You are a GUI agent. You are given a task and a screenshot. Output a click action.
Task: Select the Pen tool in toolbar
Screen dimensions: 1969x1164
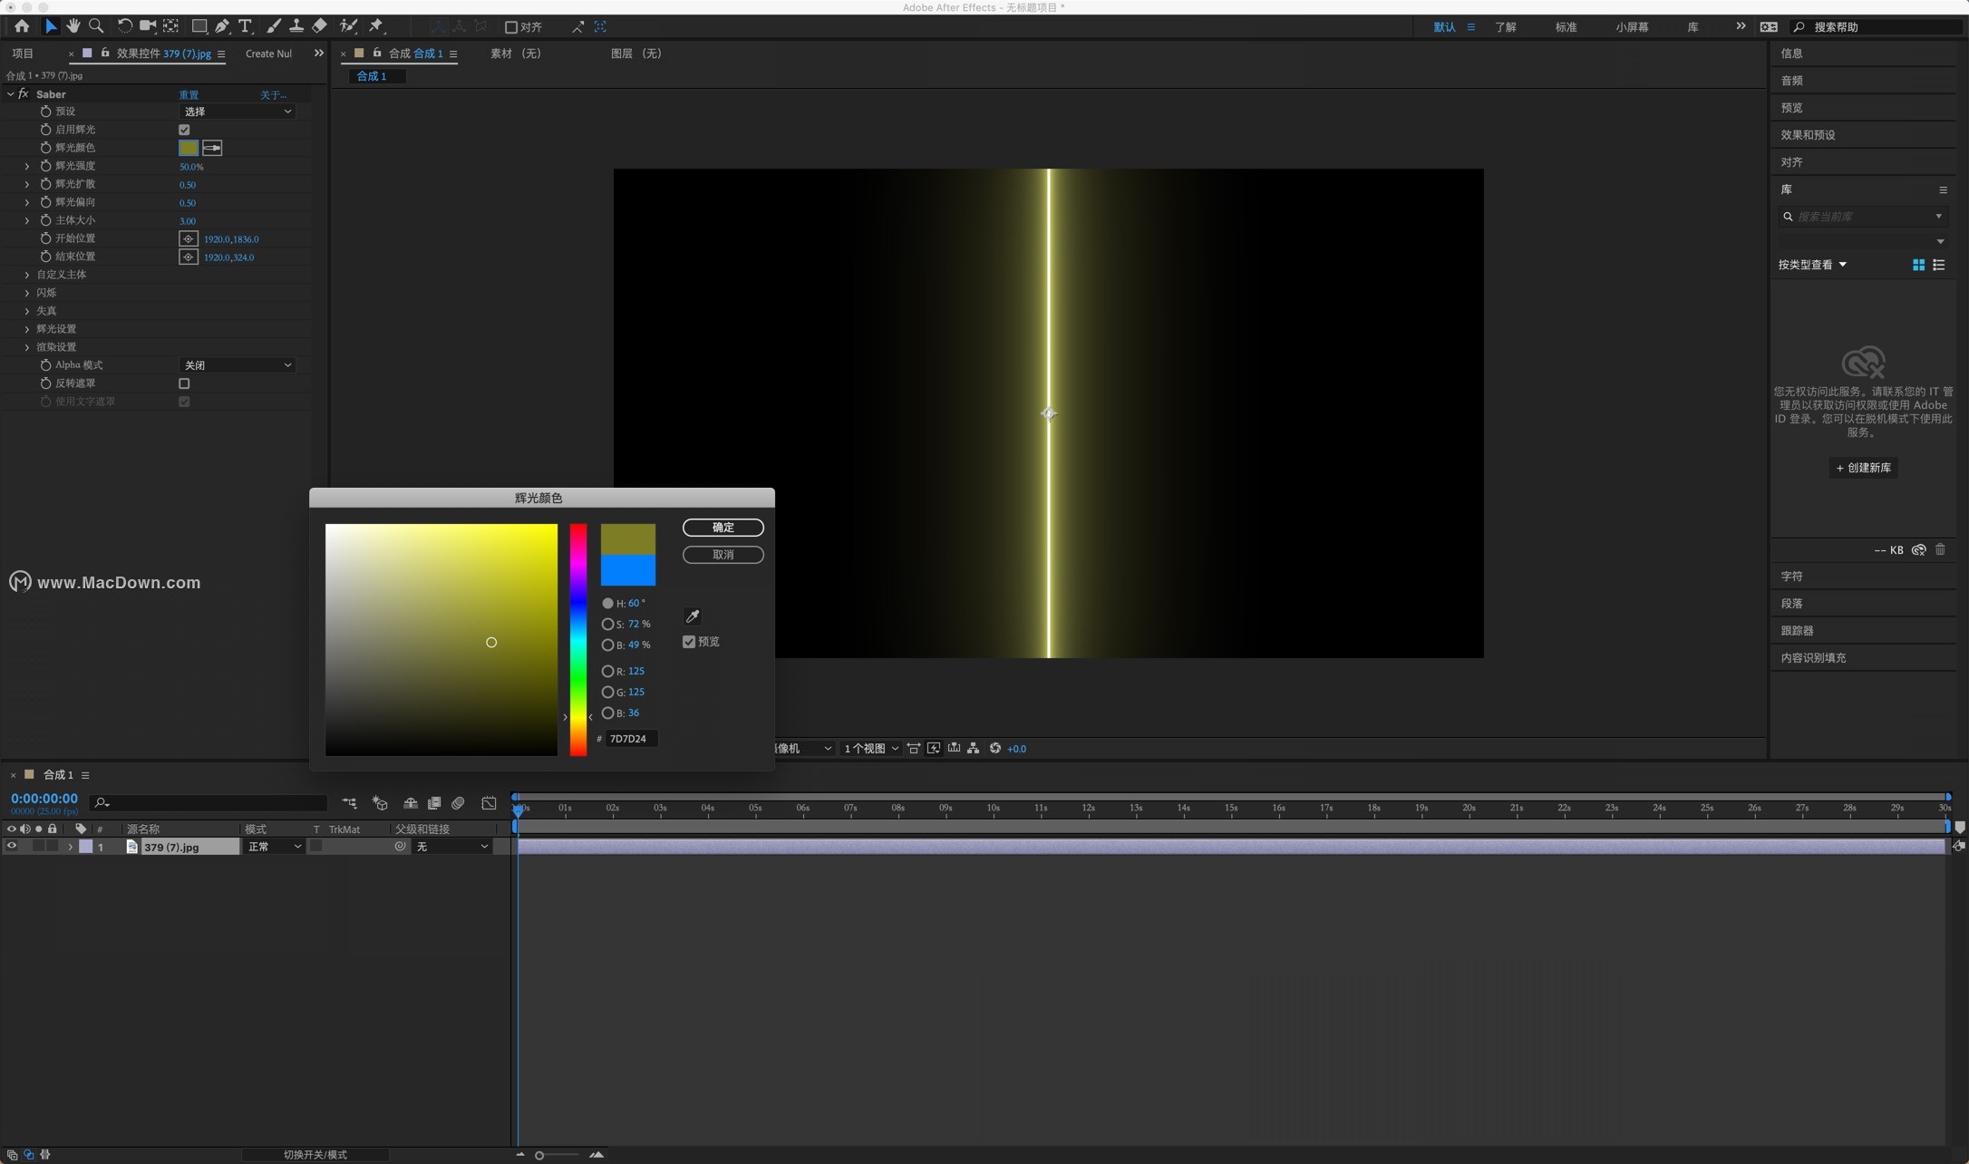[222, 26]
